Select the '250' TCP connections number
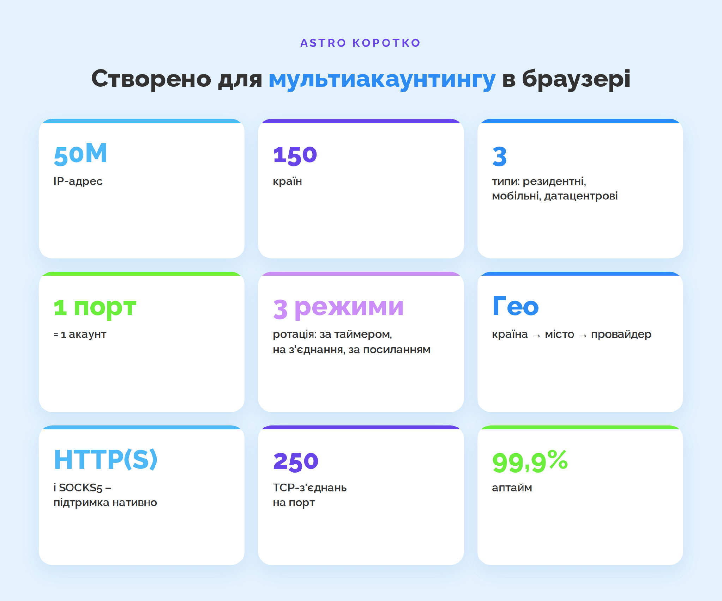 click(x=296, y=462)
